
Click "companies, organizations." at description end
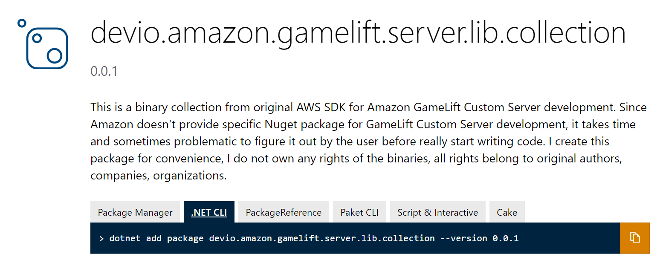(x=158, y=176)
